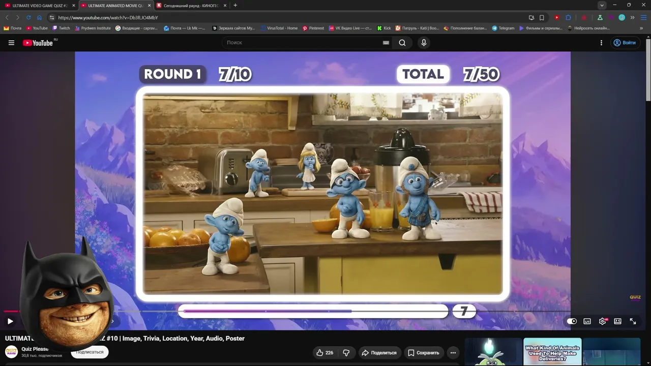
Task: Go back in browser history
Action: (x=7, y=17)
